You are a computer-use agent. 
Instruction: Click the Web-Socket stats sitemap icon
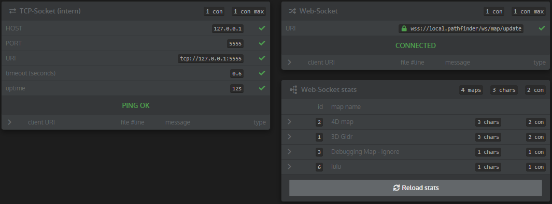click(293, 90)
